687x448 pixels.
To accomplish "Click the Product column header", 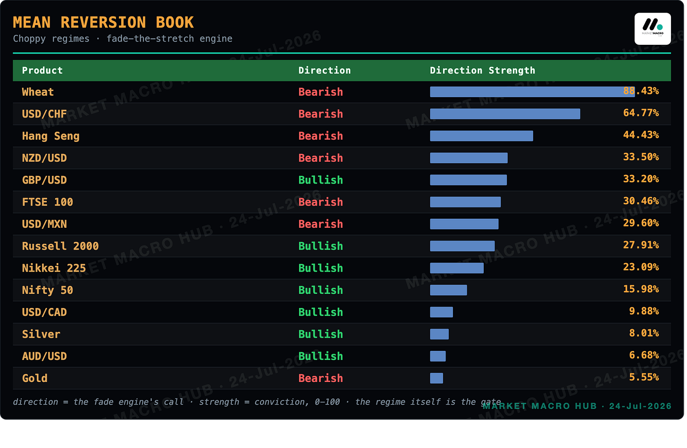I will click(42, 70).
